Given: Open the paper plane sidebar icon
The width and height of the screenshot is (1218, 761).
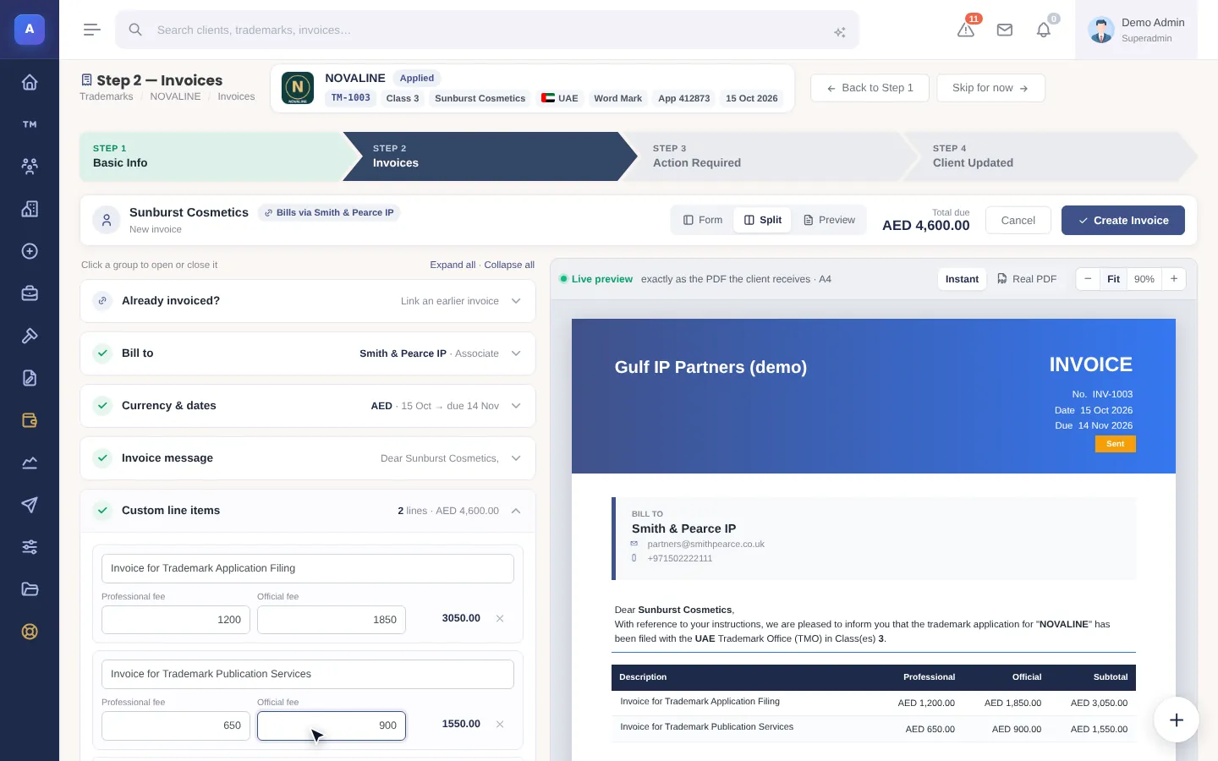Looking at the screenshot, I should (x=30, y=505).
